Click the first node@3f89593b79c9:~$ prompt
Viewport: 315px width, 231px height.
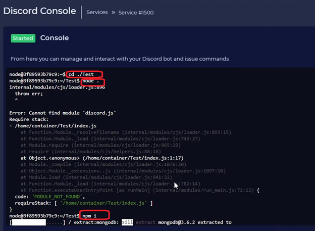37,74
